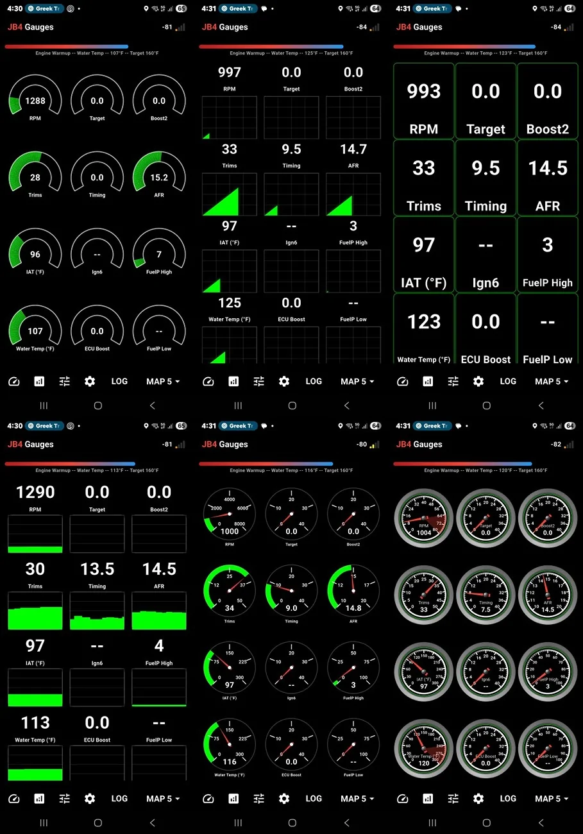
Task: Select the bar-chart icon on the 123°F warmup screen
Action: tap(428, 382)
